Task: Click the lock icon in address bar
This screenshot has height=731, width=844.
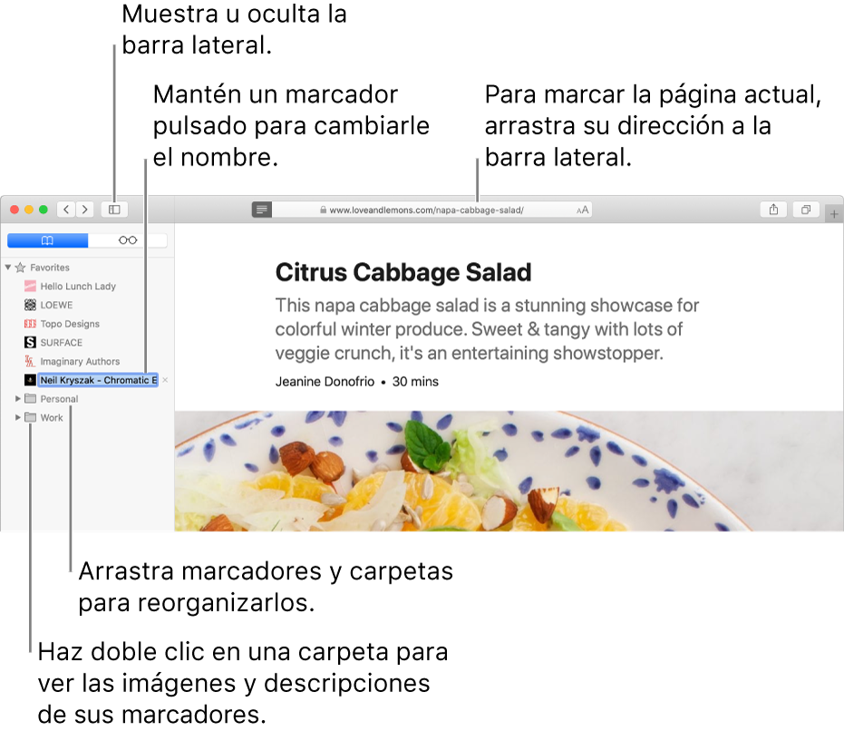Action: (323, 210)
